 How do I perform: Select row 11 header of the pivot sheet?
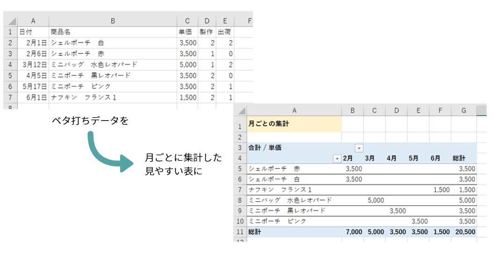(x=240, y=232)
